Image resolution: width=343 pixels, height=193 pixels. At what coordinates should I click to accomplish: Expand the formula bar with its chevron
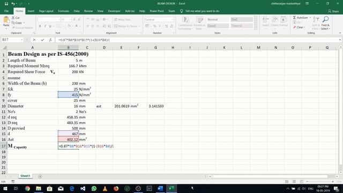(x=340, y=40)
